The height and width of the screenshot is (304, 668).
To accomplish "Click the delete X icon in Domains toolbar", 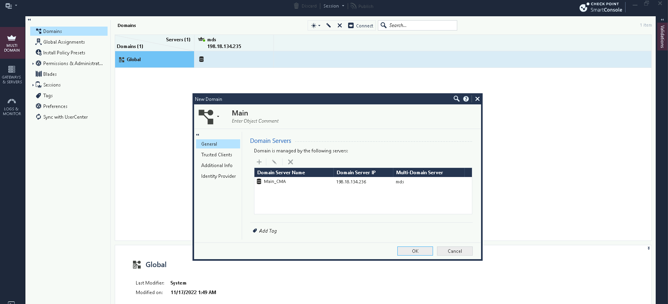I will pyautogui.click(x=340, y=25).
